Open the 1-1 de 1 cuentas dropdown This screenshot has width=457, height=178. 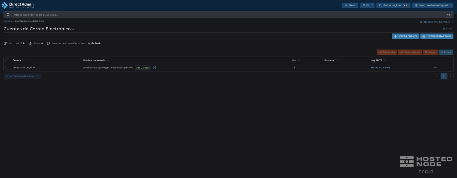tap(22, 76)
